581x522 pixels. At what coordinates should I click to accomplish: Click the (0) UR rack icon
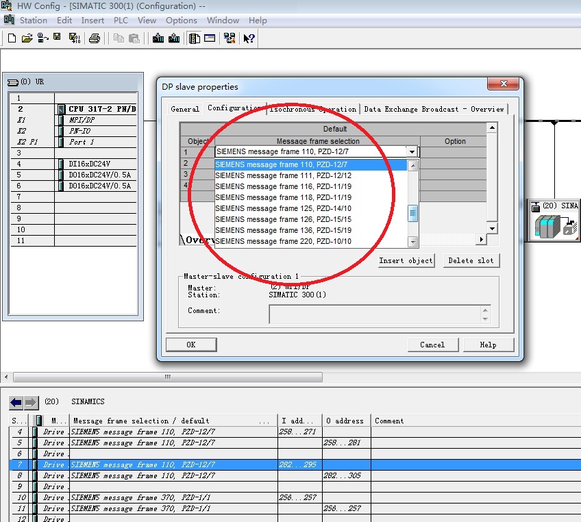point(13,82)
